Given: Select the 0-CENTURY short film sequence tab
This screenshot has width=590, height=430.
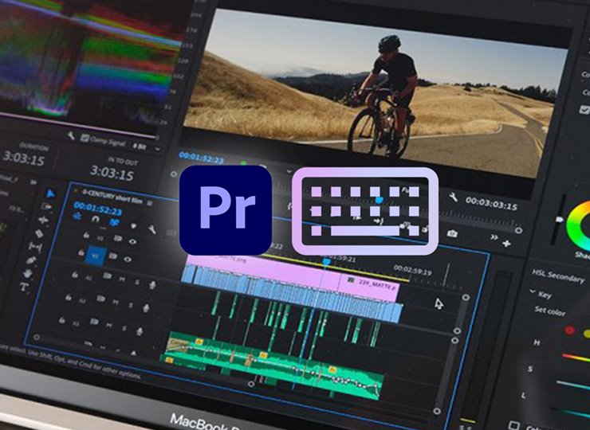Looking at the screenshot, I should 112,197.
